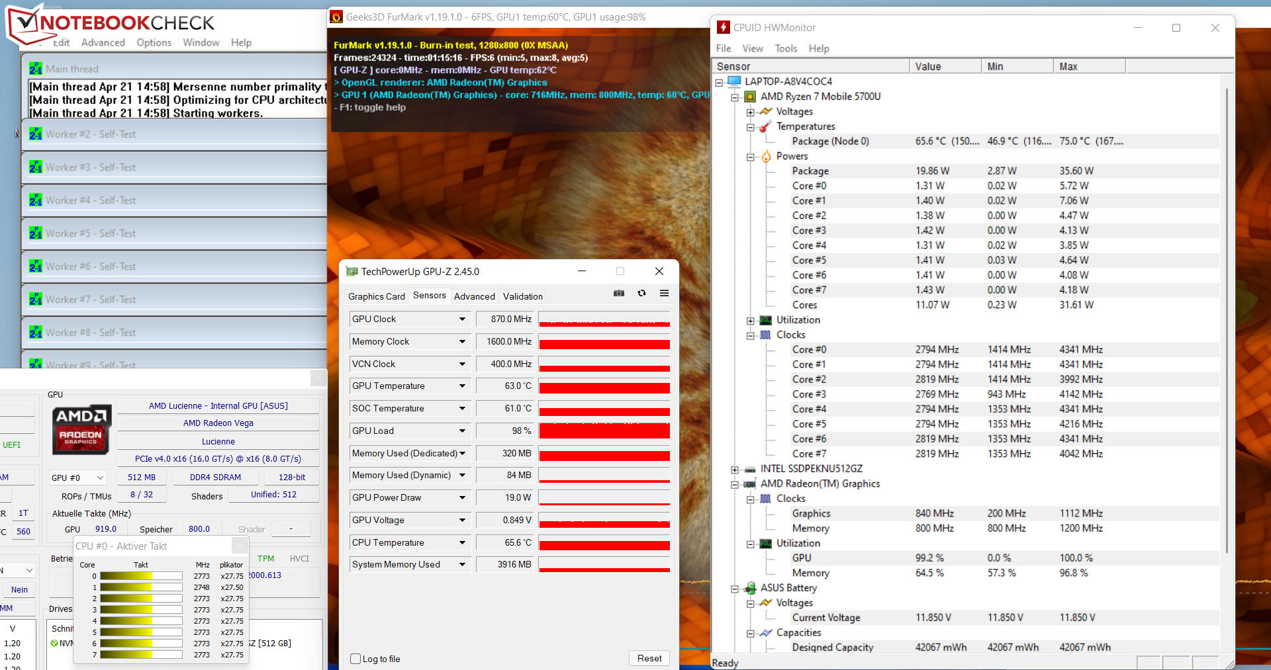
Task: Click the Reset button in GPU-Z
Action: 649,658
